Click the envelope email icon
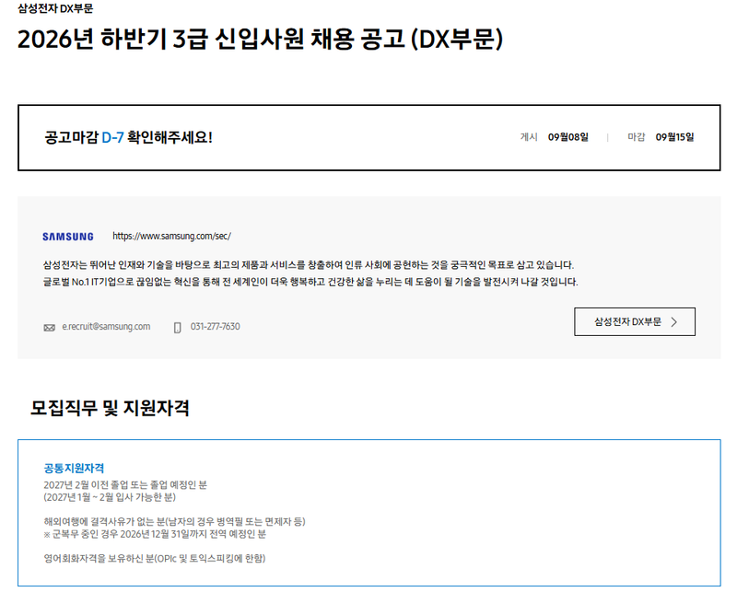Viewport: 737px width, 592px height. tap(50, 328)
